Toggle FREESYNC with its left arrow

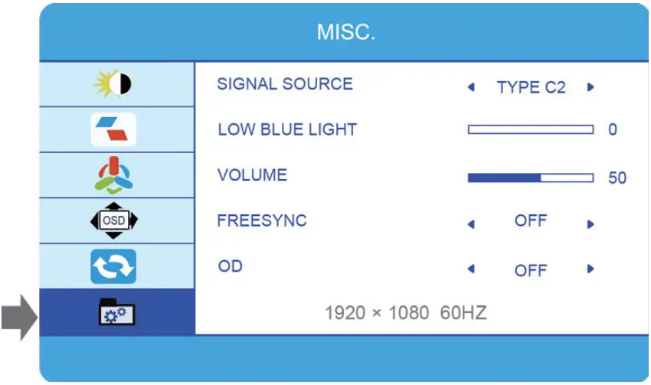pos(471,224)
